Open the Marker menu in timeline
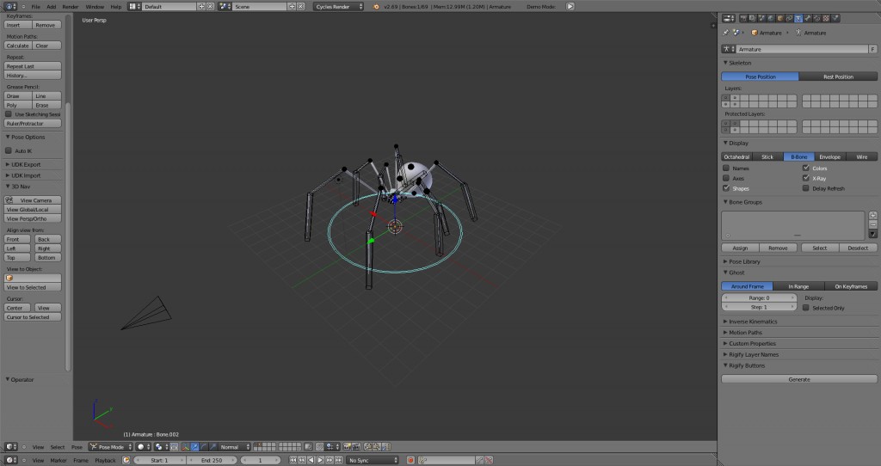 point(59,460)
